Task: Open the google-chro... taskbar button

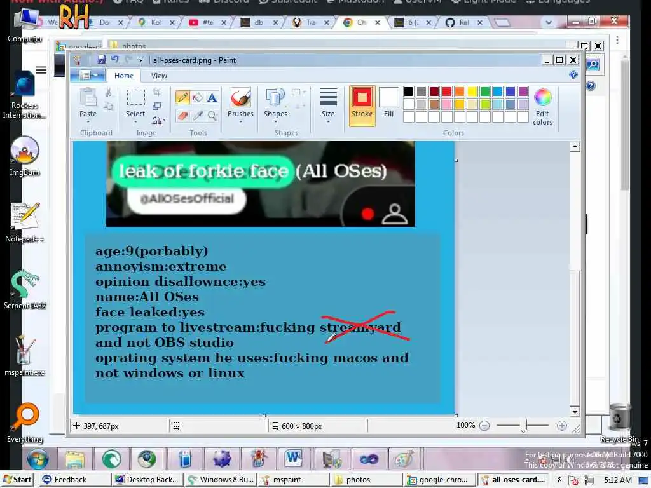Action: (x=440, y=480)
